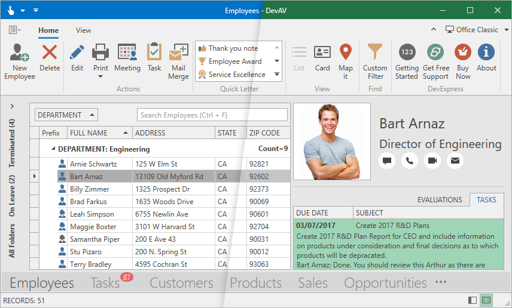This screenshot has height=308, width=512.
Task: Open the Meeting calendar icon
Action: pos(127,53)
